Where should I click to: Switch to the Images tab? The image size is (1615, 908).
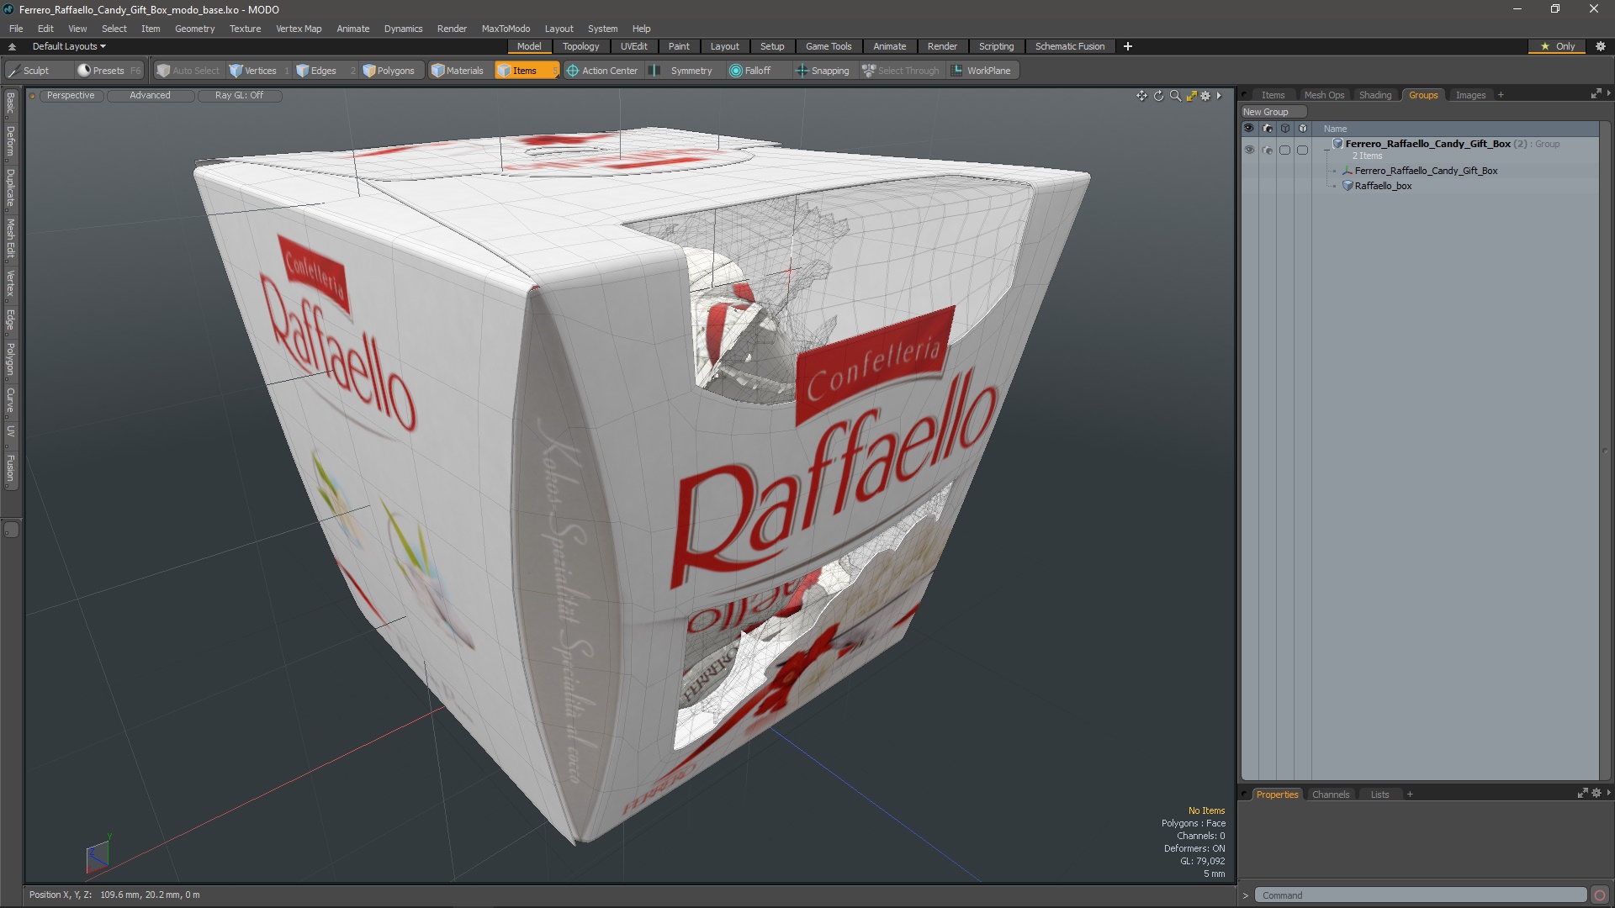click(x=1470, y=95)
